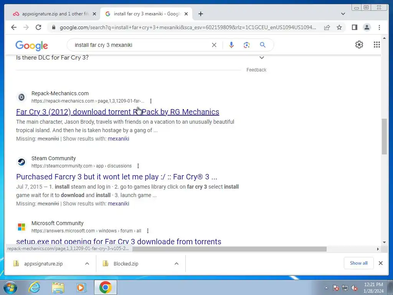
Task: Open Blocked.zip download options arrow
Action: pos(177,264)
